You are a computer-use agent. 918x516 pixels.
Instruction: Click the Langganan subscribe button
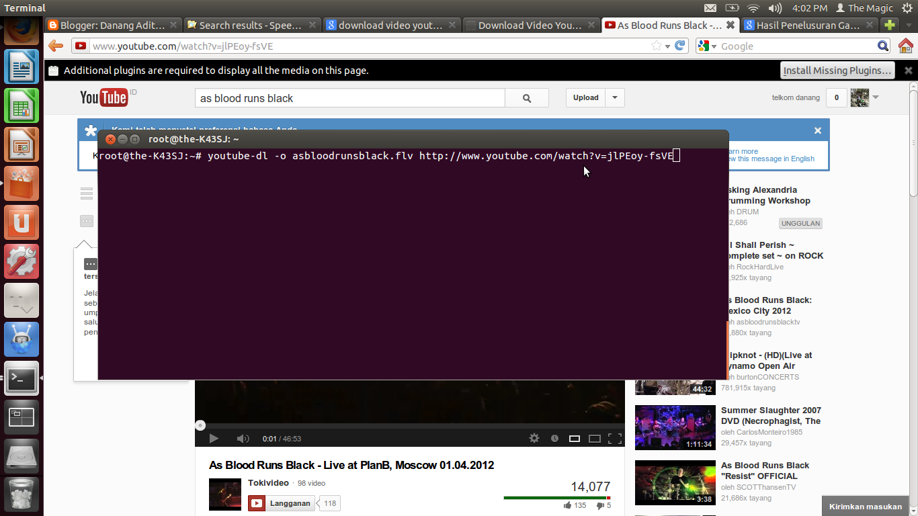[x=282, y=503]
